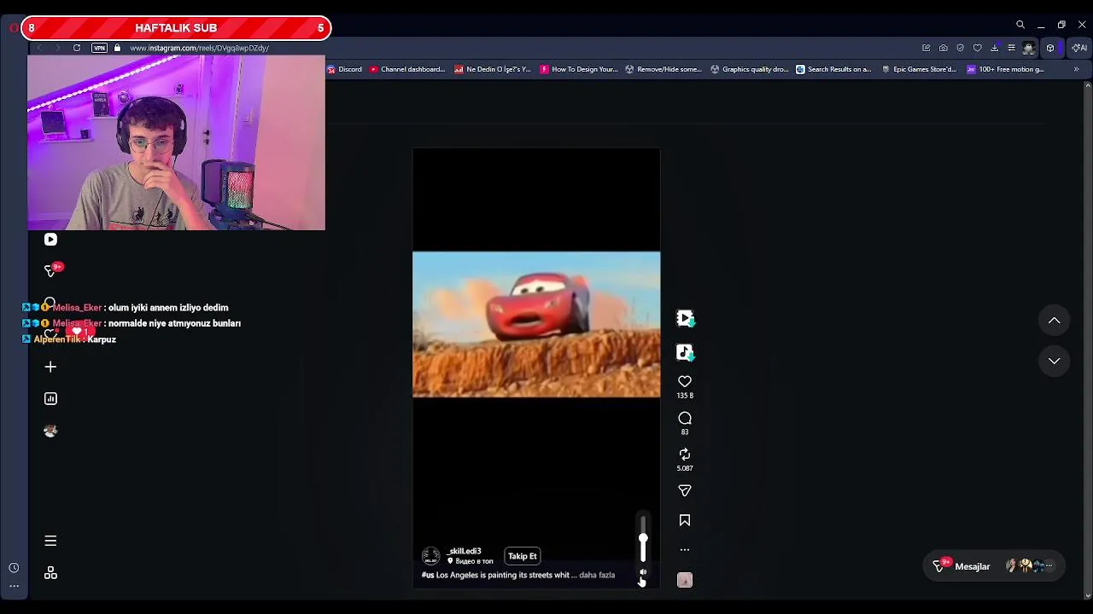Open the sidebar hamburger menu

click(x=50, y=541)
